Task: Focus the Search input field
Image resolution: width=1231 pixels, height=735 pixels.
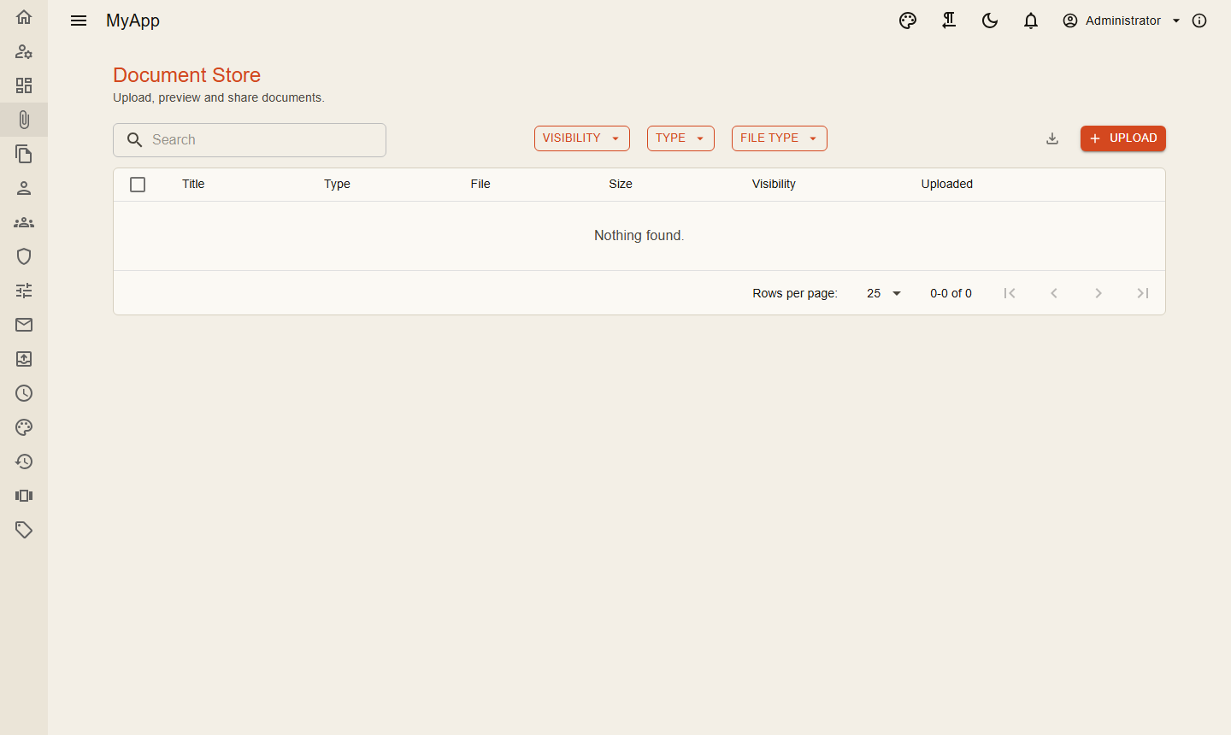Action: point(250,140)
